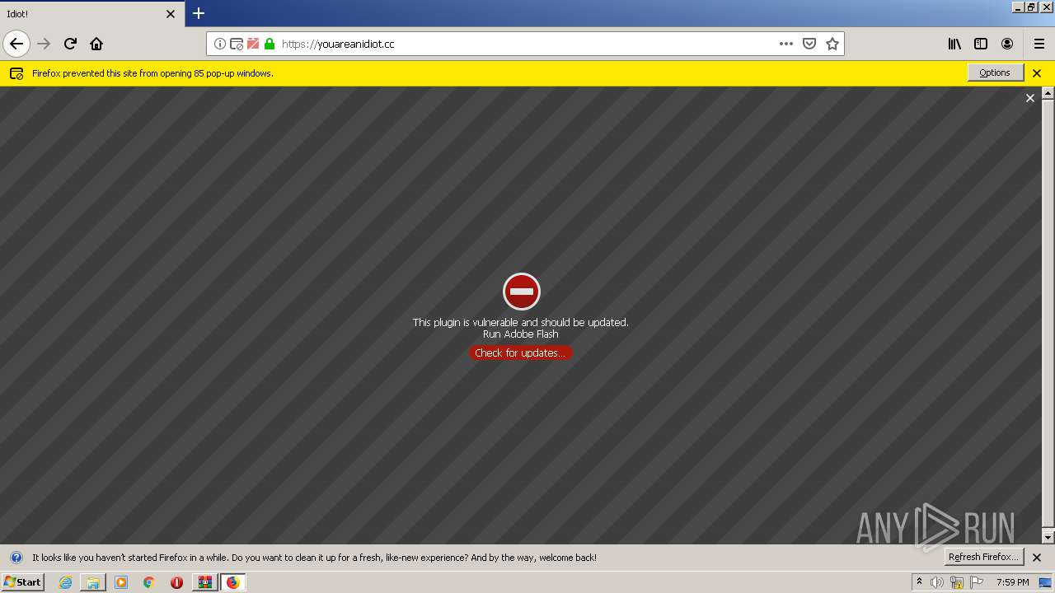This screenshot has width=1055, height=593.
Task: Open Windows Media Player from taskbar
Action: (x=121, y=582)
